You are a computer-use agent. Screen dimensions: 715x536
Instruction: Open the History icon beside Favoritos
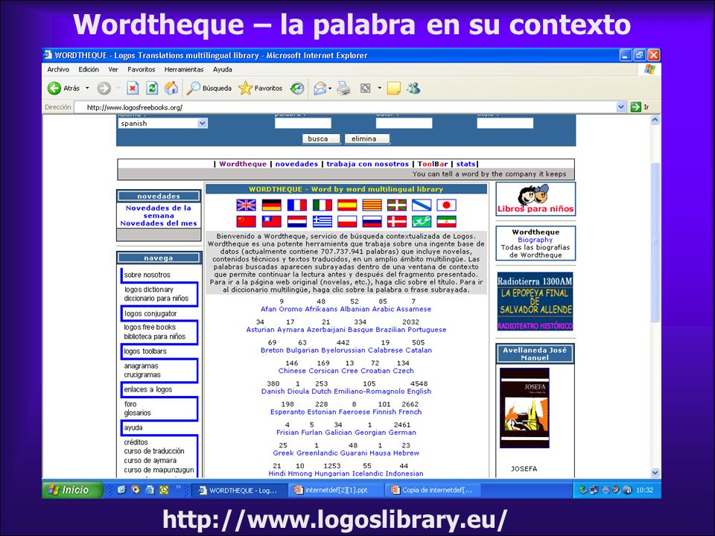[297, 88]
